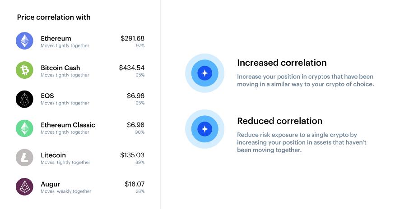Click the $434.54 Bitcoin Cash price
395x209 pixels.
click(x=131, y=68)
